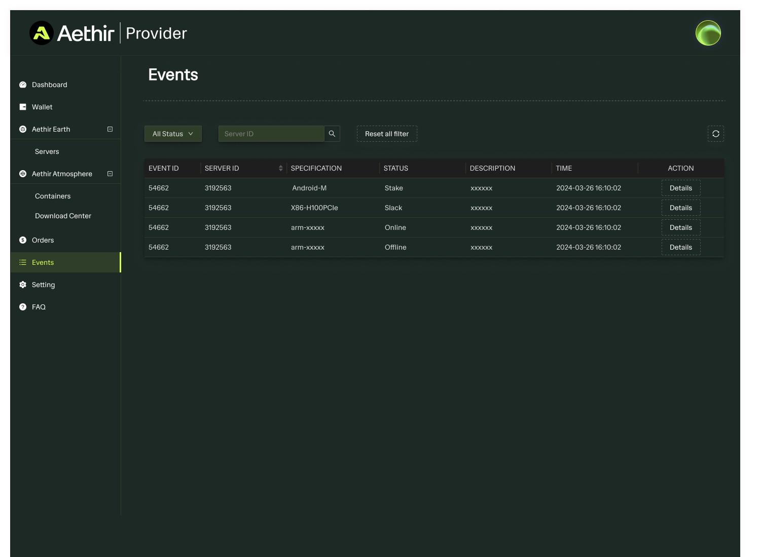759x557 pixels.
Task: Collapse the Aethir Earth section
Action: [110, 130]
